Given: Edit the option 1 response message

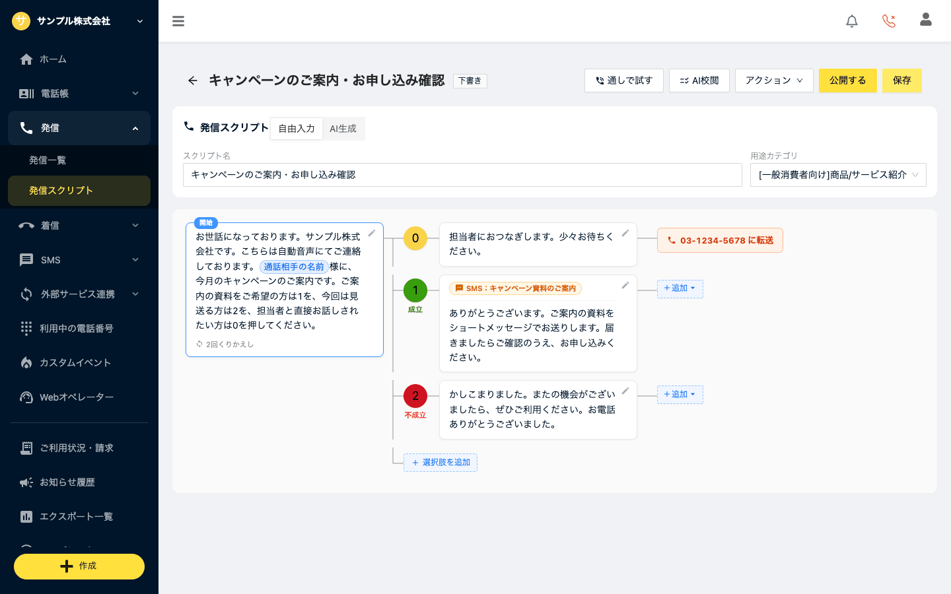Looking at the screenshot, I should pyautogui.click(x=625, y=285).
